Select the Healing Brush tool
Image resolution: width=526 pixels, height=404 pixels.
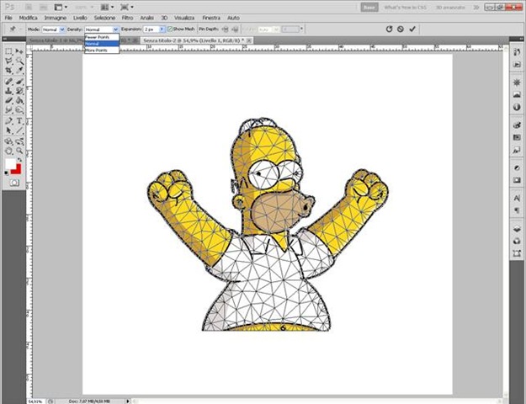click(x=8, y=82)
